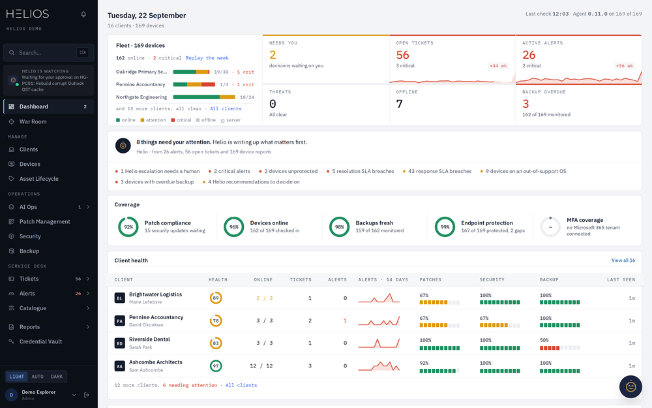
Task: Open the Open Tickets 56 card
Action: 452,59
